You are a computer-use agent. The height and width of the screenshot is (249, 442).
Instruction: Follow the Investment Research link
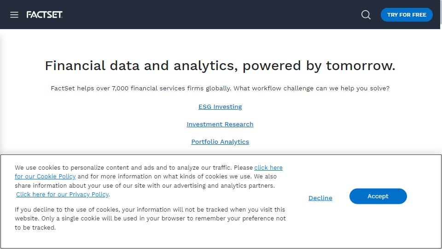point(220,124)
